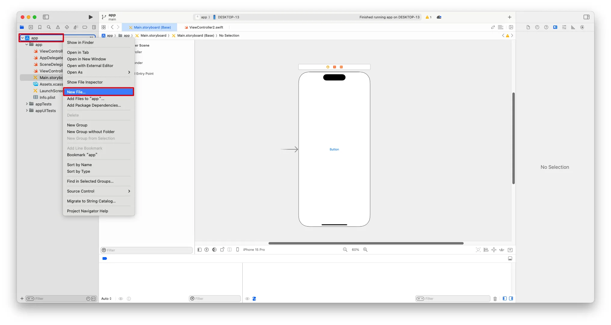Click Main.storyboard in the jump bar
This screenshot has height=325, width=611.
point(151,35)
